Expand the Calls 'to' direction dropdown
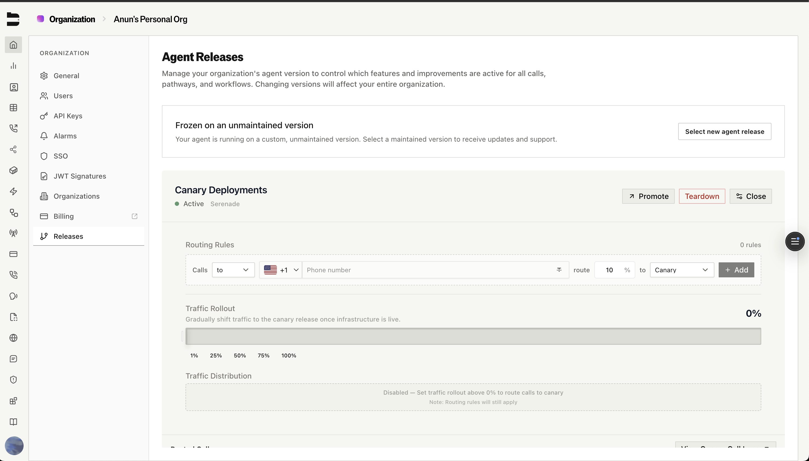 click(x=233, y=270)
